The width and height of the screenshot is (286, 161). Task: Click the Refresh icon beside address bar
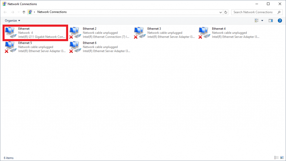[226, 12]
